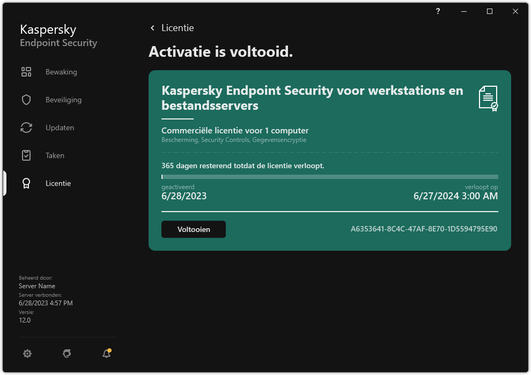Open Updaten via the refresh icon
Screen dimensions: 531x375
[x=26, y=127]
